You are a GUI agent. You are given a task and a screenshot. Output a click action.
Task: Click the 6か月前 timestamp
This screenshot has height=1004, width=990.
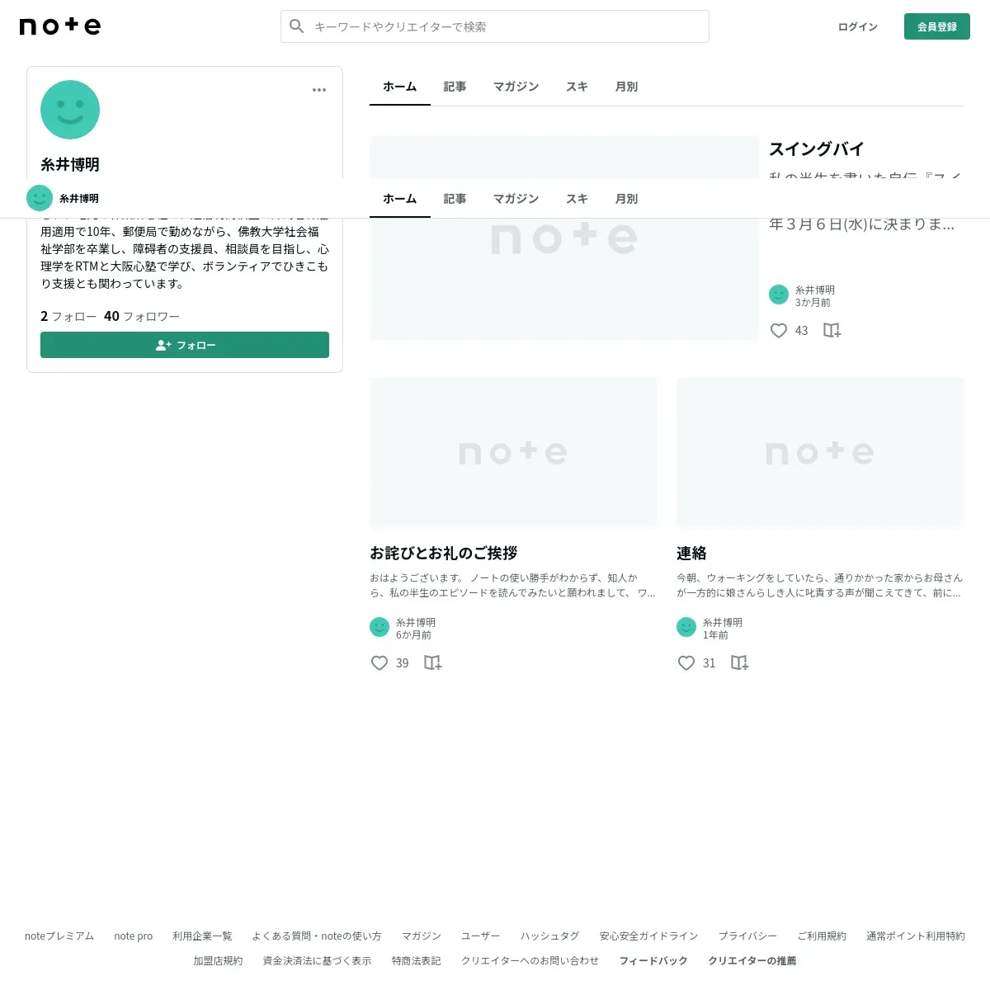point(413,635)
